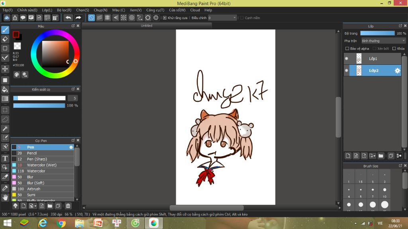Click the brush size value field showing 5

click(73, 98)
